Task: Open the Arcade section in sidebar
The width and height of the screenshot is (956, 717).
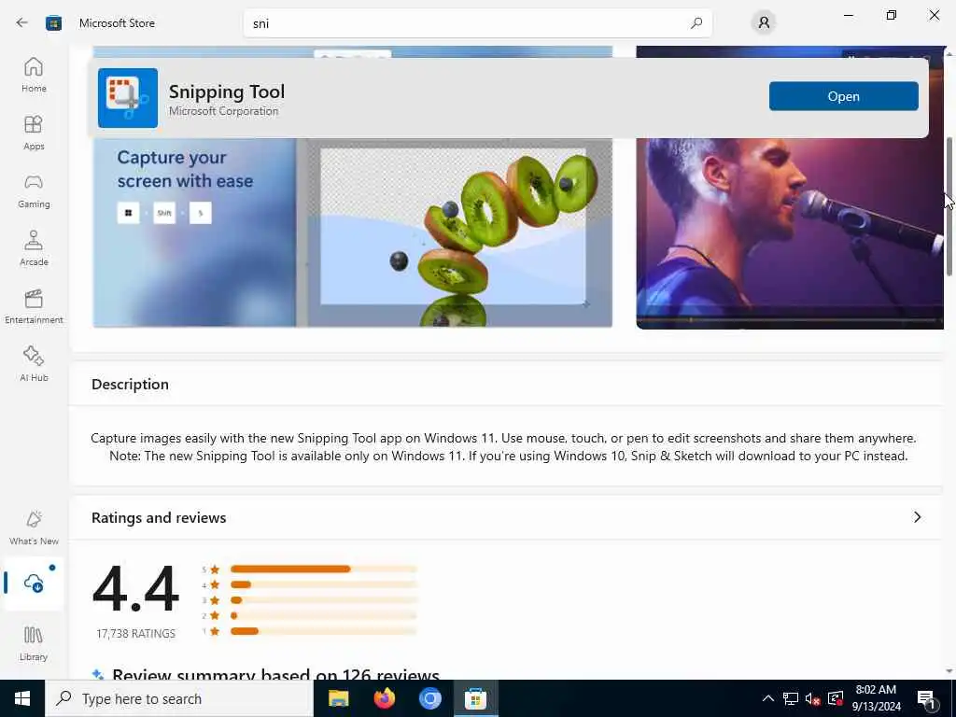Action: click(34, 248)
